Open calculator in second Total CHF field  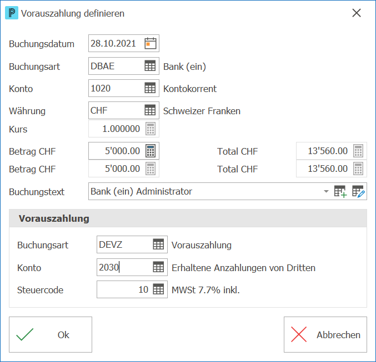[x=358, y=169]
